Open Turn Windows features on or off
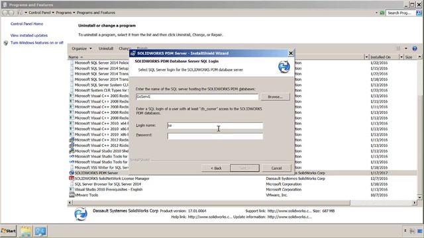 tap(37, 42)
